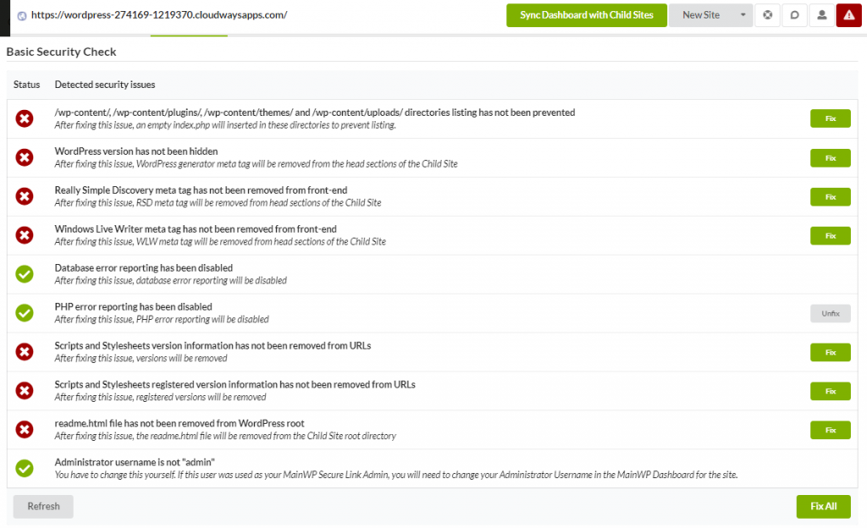Click the red warning alert icon

(849, 15)
